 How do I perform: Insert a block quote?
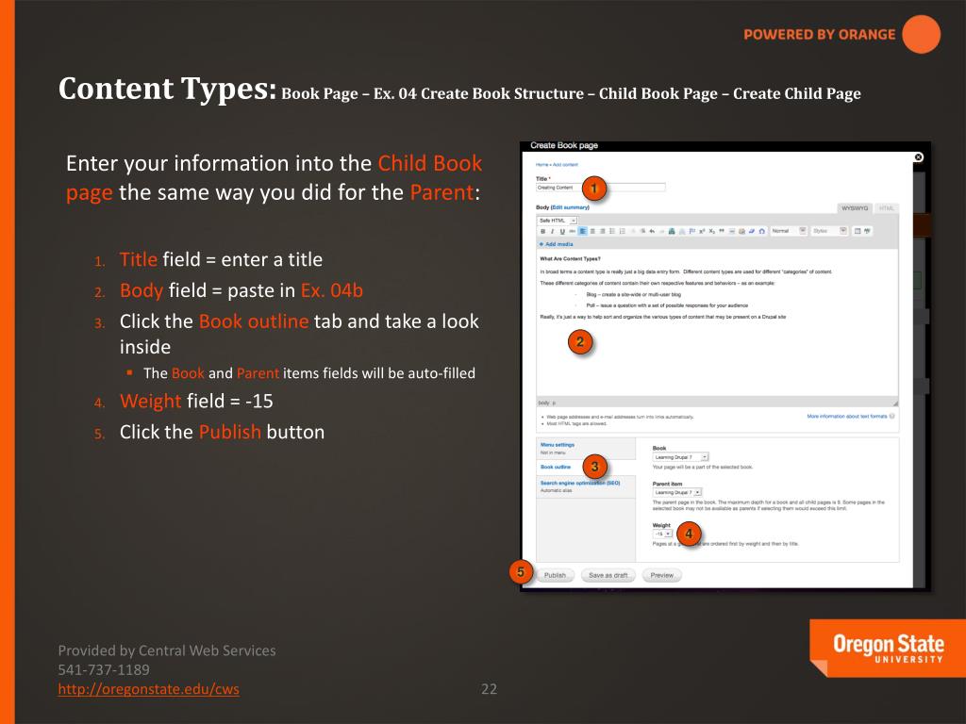pyautogui.click(x=722, y=232)
